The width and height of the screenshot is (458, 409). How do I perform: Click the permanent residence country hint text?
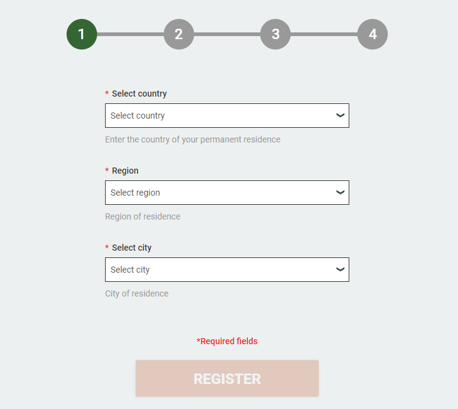pos(192,139)
